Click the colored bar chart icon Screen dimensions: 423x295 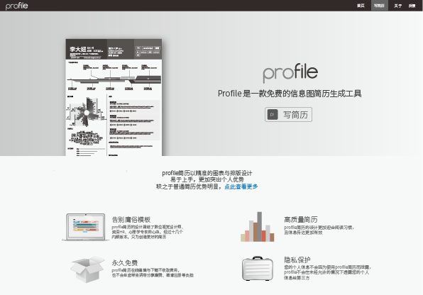[x=258, y=226]
